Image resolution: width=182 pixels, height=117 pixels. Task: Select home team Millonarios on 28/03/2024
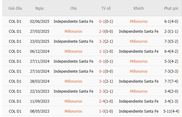click(73, 81)
